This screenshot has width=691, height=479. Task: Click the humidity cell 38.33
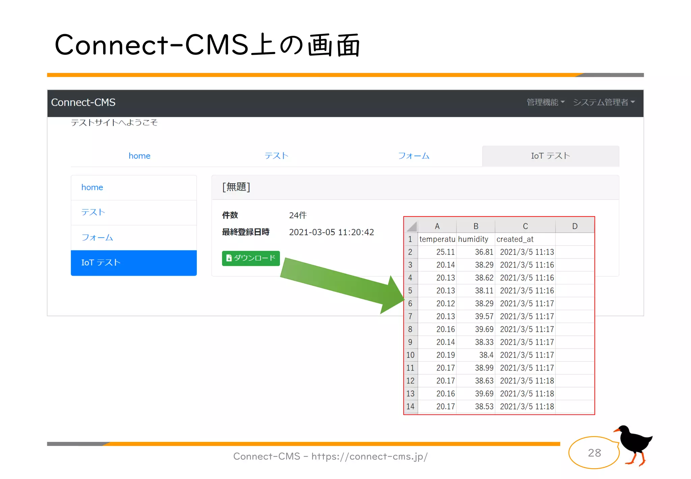476,342
